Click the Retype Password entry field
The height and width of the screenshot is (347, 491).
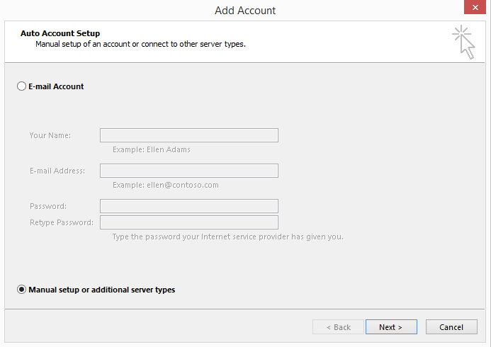tap(189, 222)
